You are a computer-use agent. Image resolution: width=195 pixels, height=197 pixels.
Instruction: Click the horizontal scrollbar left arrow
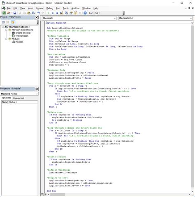pyautogui.click(x=49, y=195)
